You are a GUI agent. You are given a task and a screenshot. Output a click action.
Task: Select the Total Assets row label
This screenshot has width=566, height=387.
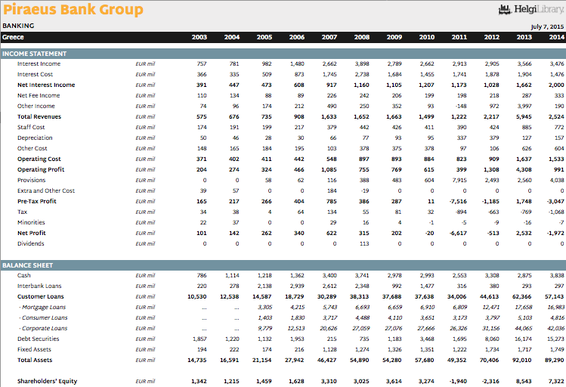pyautogui.click(x=35, y=361)
